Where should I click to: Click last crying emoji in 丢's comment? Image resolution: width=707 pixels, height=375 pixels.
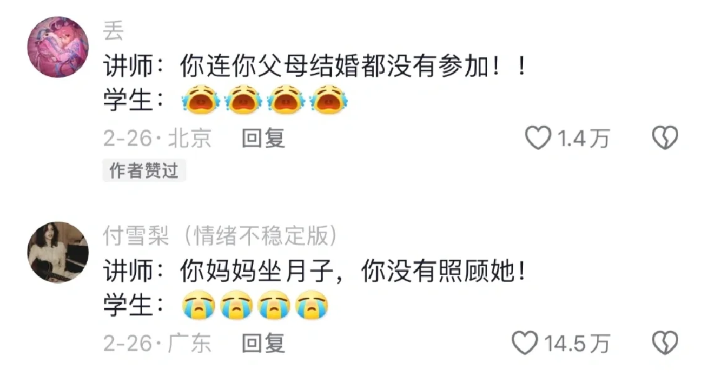tap(329, 99)
